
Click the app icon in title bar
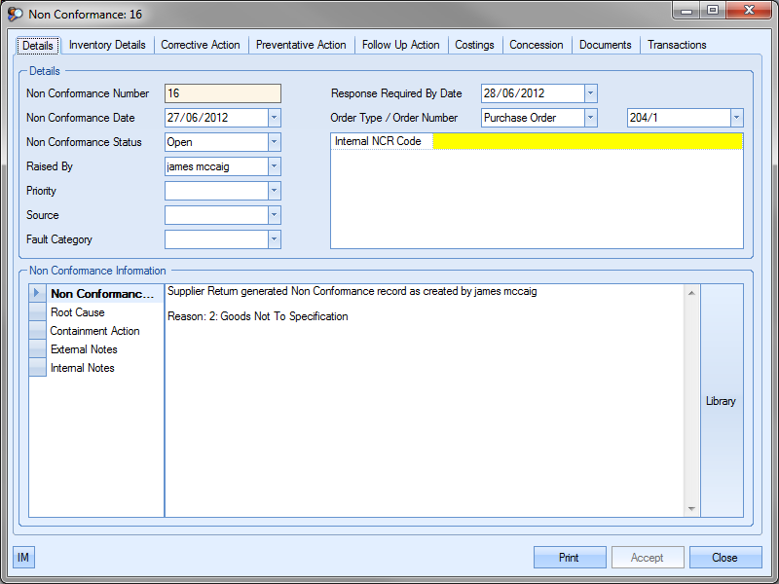point(16,15)
